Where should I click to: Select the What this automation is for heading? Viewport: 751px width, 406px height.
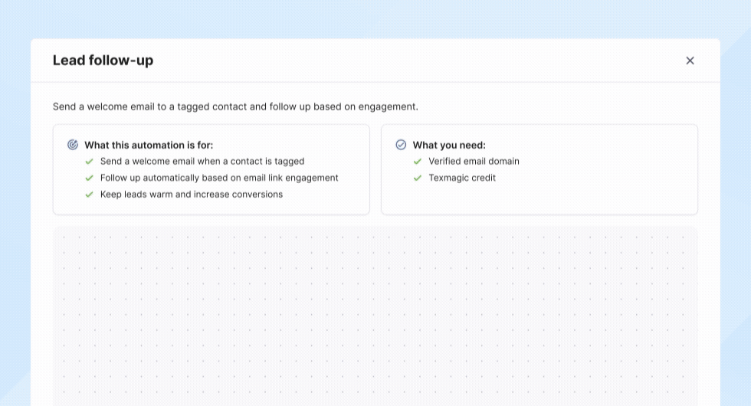pyautogui.click(x=149, y=145)
